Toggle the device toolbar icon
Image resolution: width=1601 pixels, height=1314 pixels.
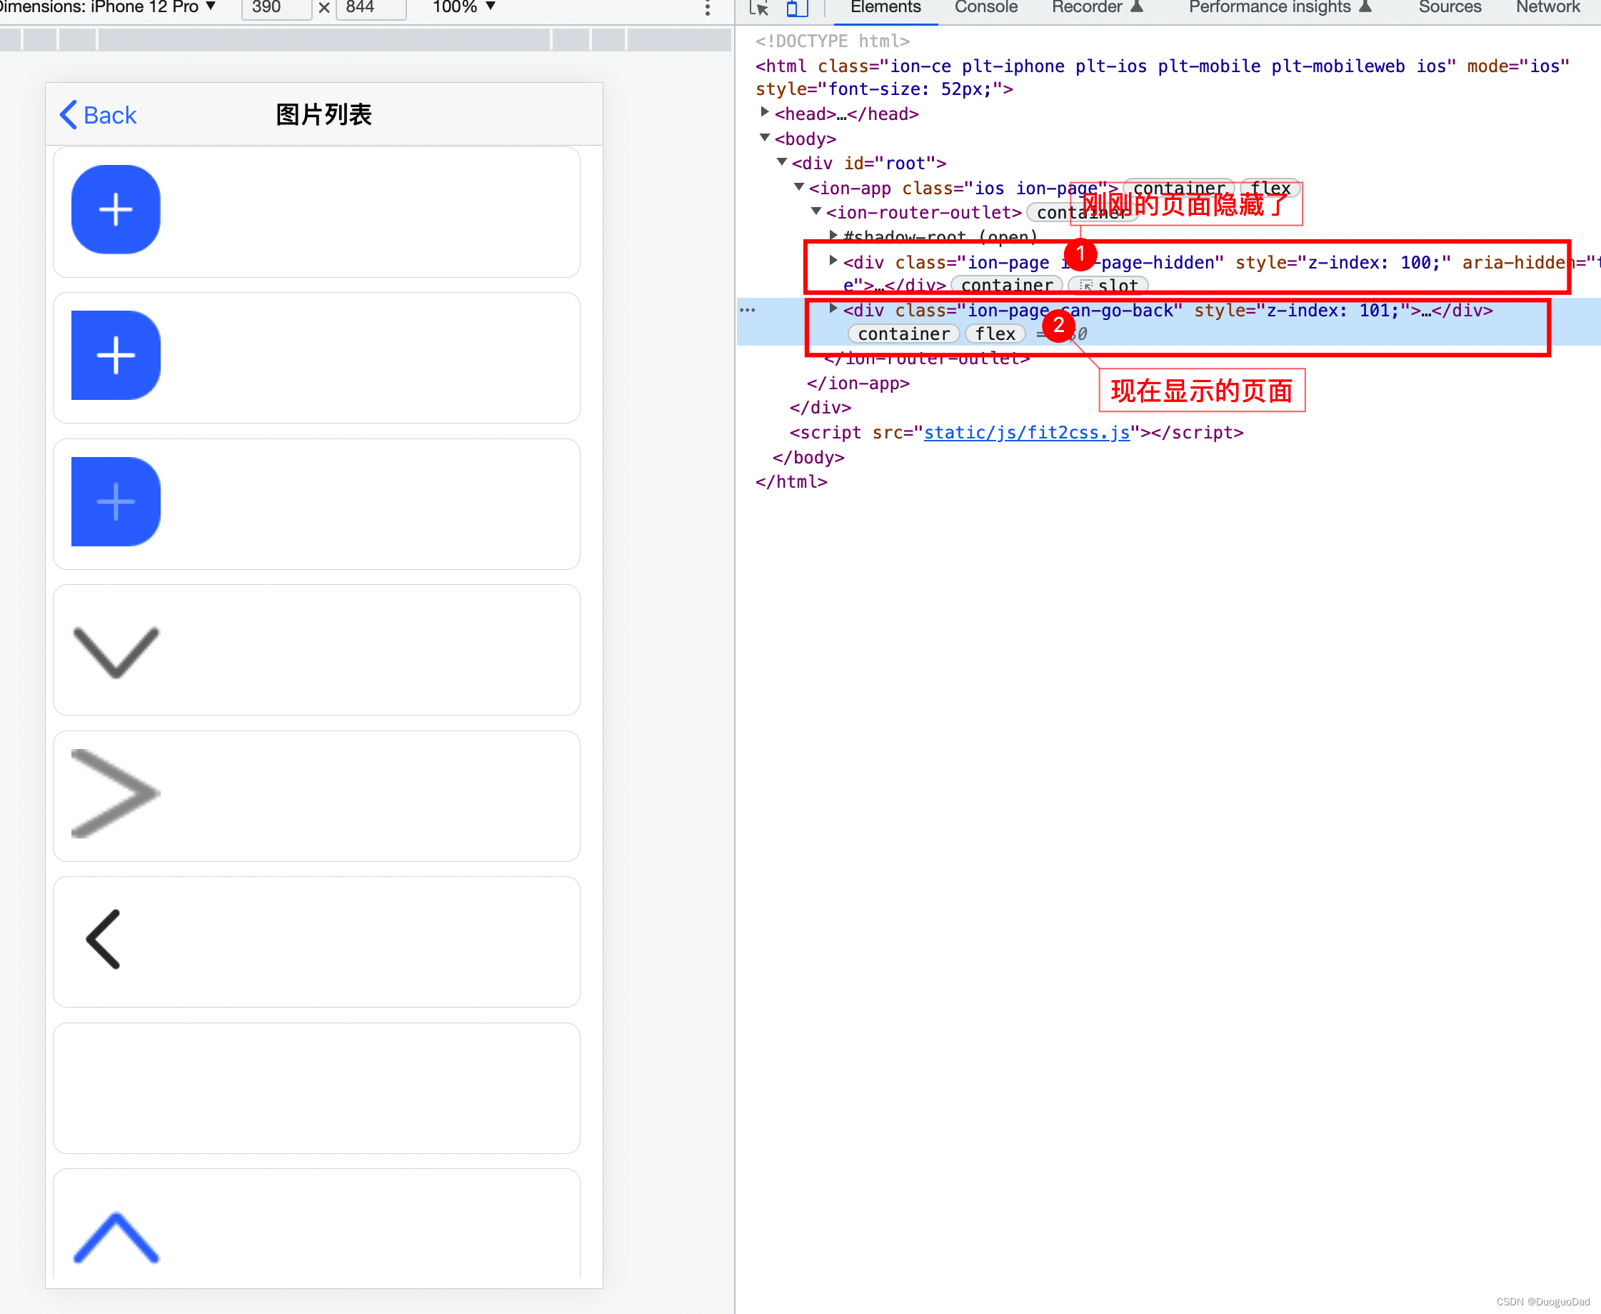(796, 9)
